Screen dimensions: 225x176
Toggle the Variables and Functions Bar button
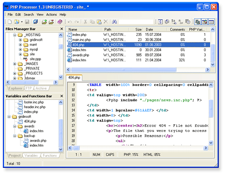tap(204, 22)
